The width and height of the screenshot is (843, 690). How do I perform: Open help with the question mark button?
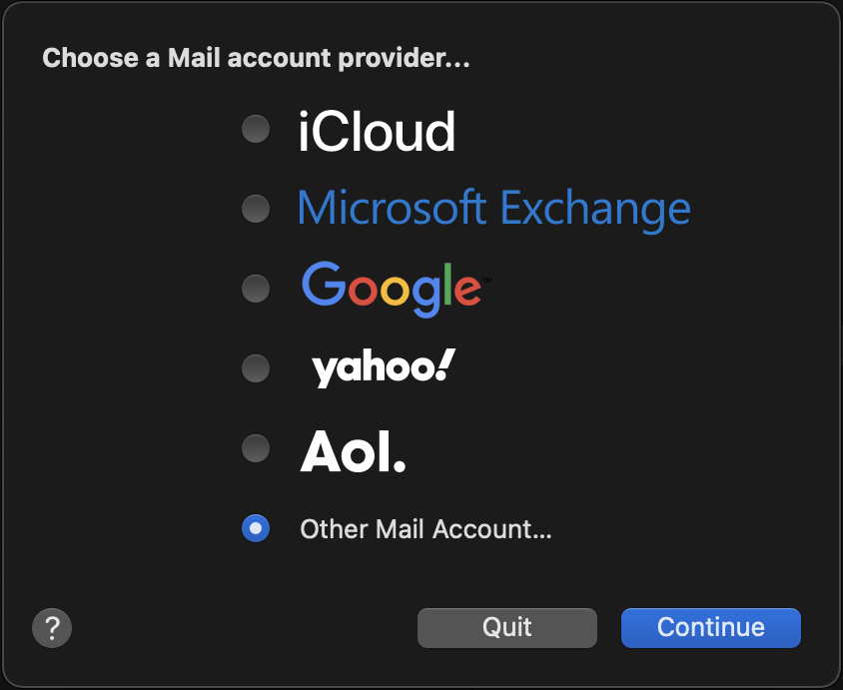pos(52,628)
